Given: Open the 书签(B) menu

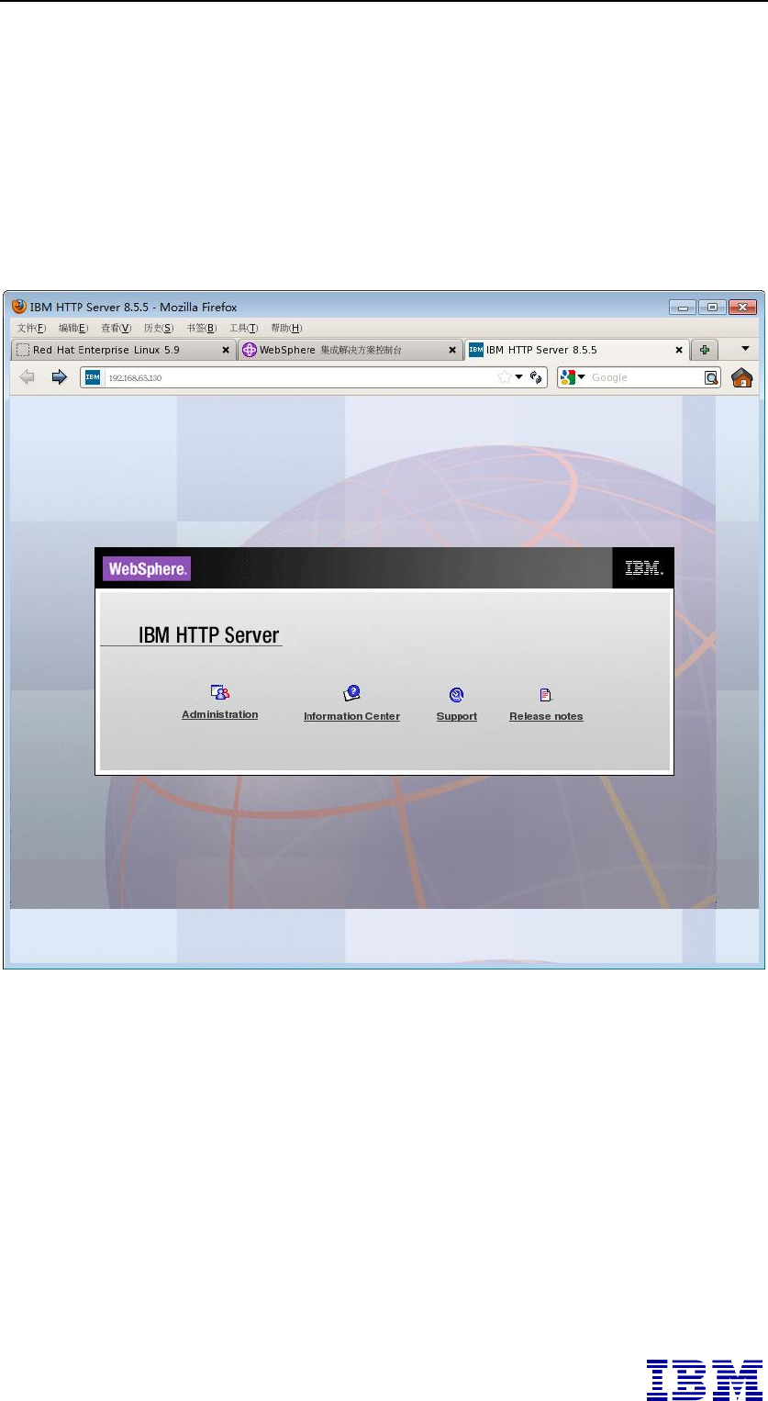Looking at the screenshot, I should tap(202, 328).
